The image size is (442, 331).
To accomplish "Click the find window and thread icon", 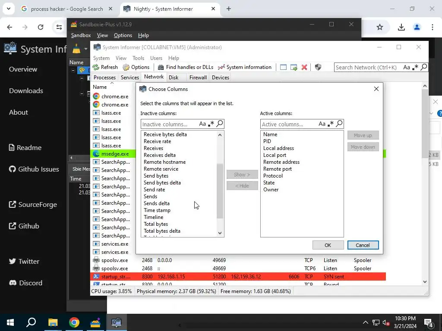I will (294, 67).
